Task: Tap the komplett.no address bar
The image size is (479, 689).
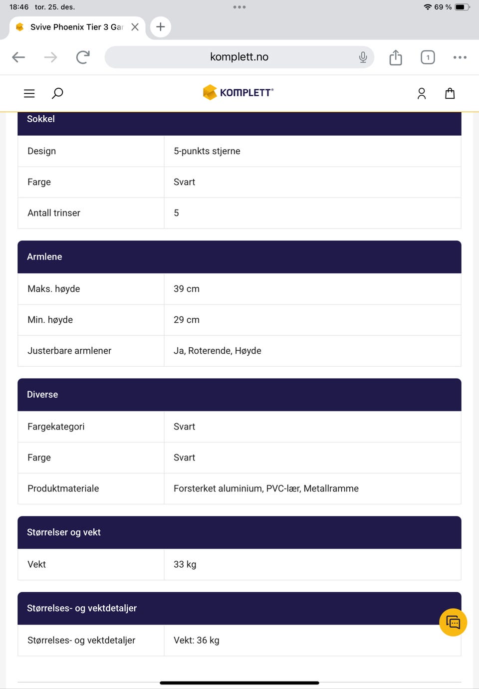Action: (239, 57)
